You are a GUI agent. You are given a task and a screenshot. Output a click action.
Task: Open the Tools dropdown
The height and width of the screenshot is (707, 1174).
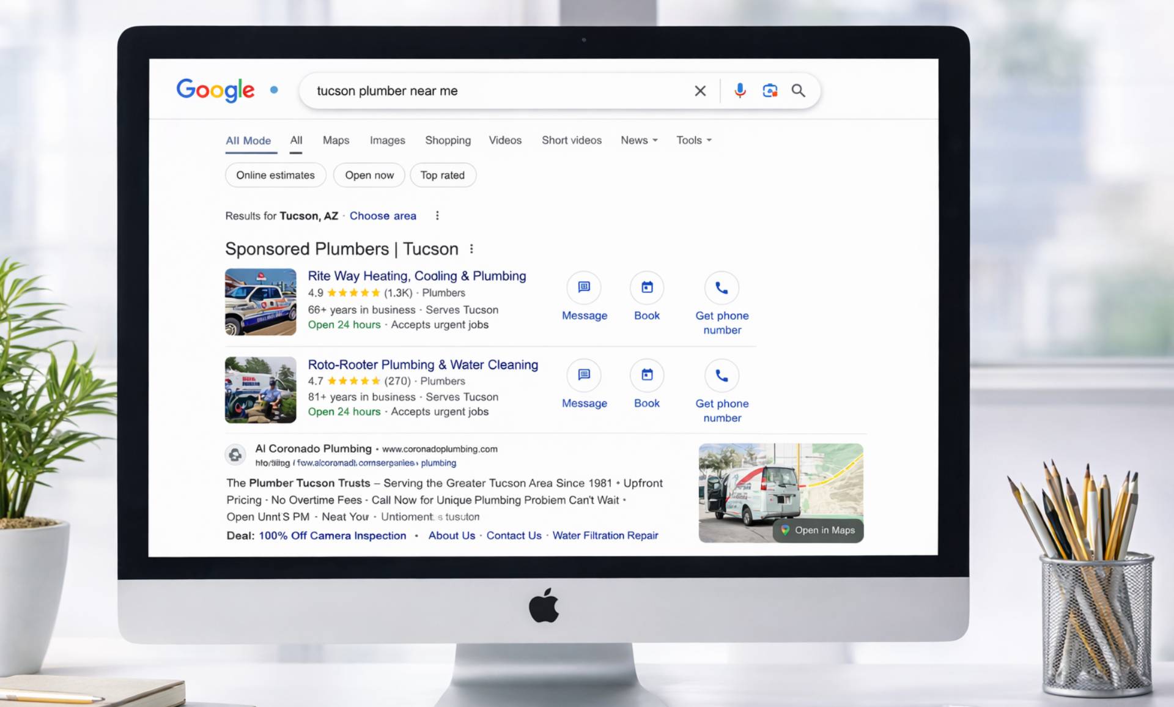(693, 140)
